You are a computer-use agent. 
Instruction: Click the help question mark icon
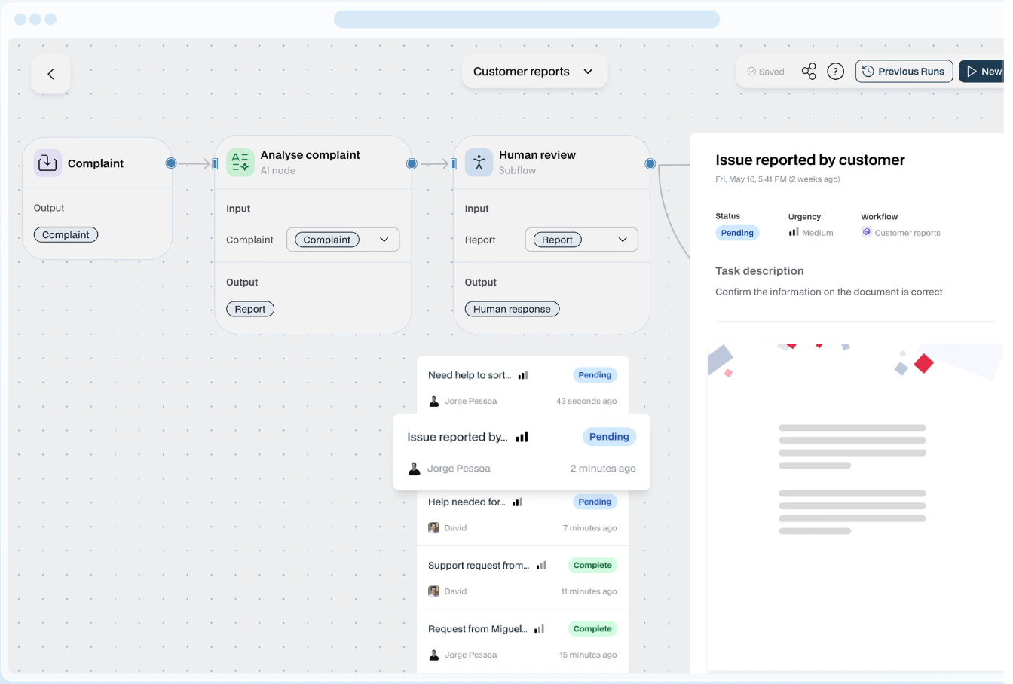(835, 72)
